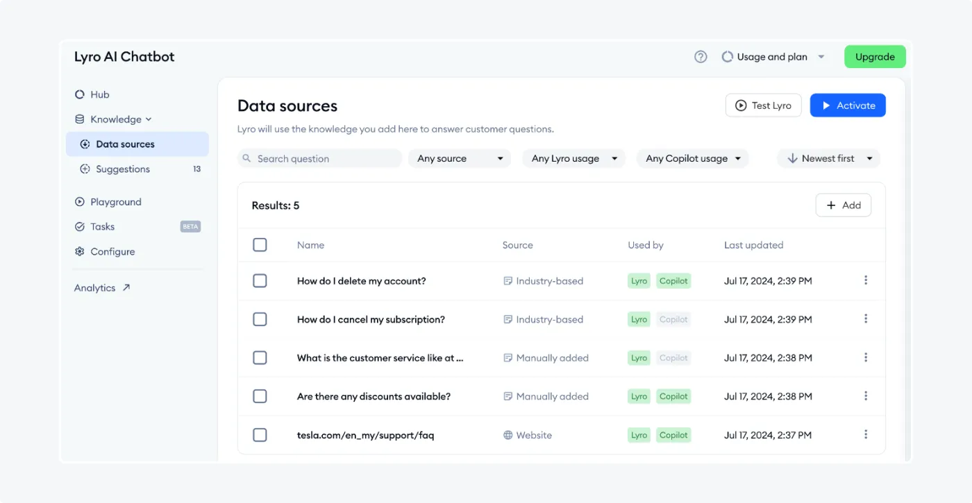Viewport: 972px width, 503px height.
Task: Click the Tasks checkmark icon
Action: [x=80, y=227]
